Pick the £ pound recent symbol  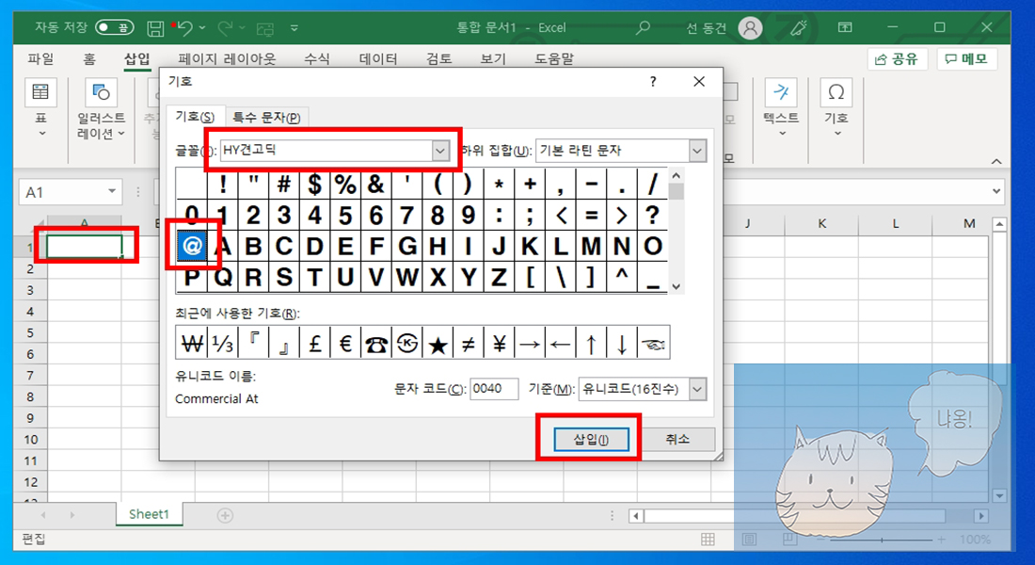315,343
